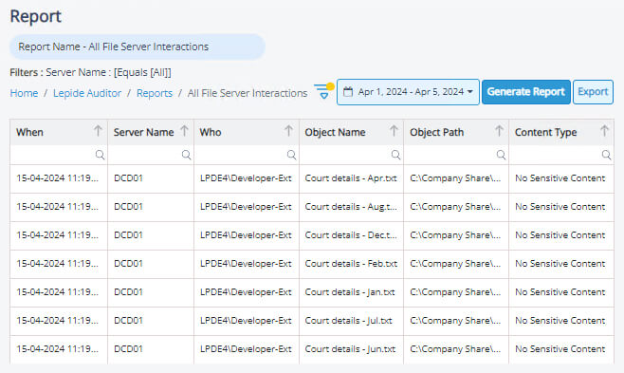Image resolution: width=624 pixels, height=373 pixels.
Task: Select cell Court details - Feb.txt
Action: [x=351, y=264]
